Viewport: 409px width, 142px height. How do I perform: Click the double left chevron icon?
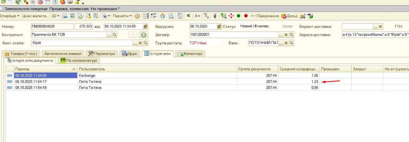pyautogui.click(x=188, y=15)
